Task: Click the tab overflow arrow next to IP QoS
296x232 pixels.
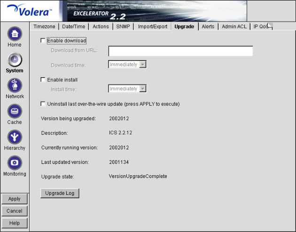Action: coord(270,26)
